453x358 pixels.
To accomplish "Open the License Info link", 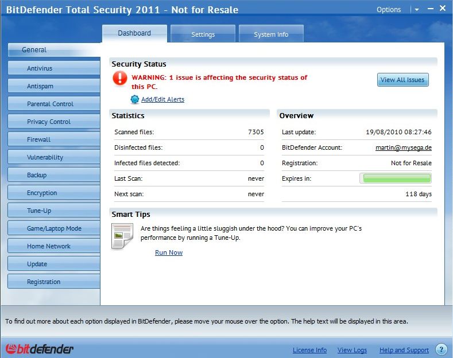I will coord(309,350).
